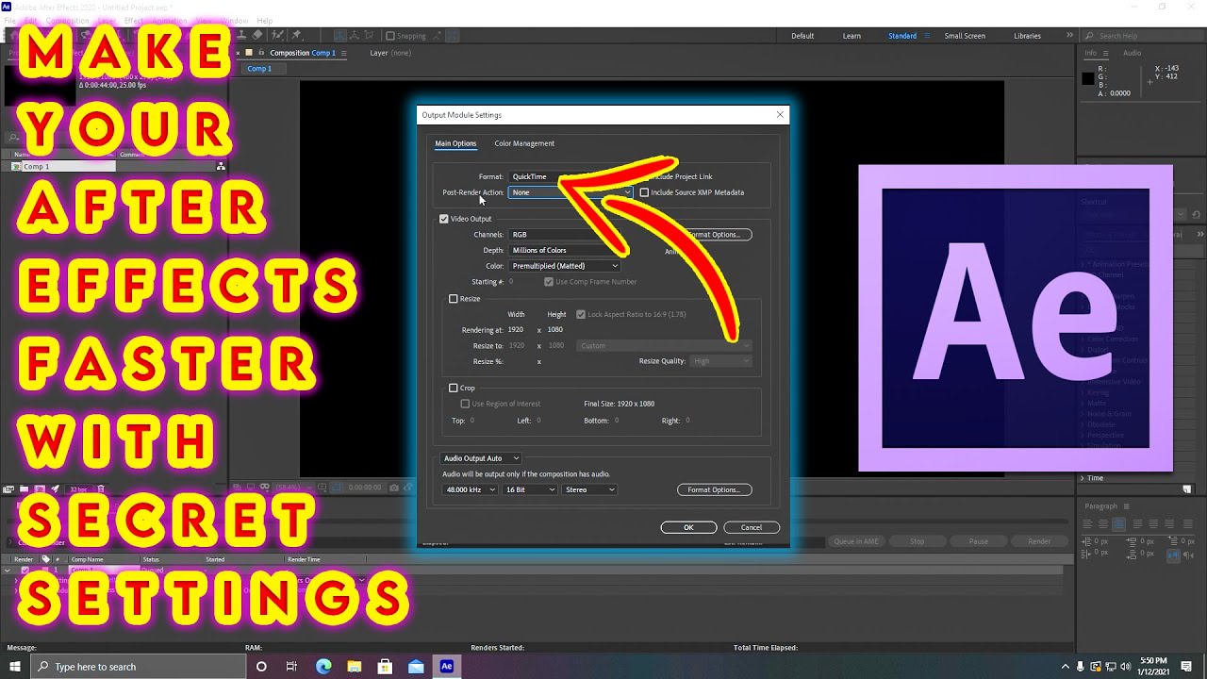The height and width of the screenshot is (679, 1207).
Task: Create new animation preset icon in Effects panel
Action: click(1187, 489)
